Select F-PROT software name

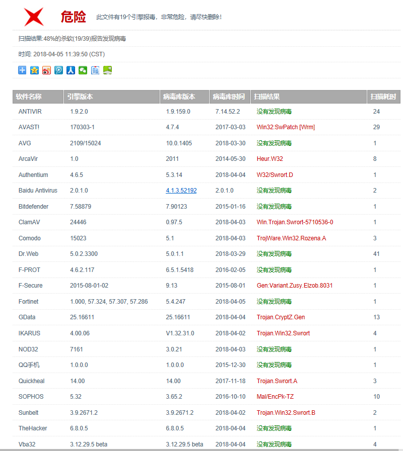[29, 270]
